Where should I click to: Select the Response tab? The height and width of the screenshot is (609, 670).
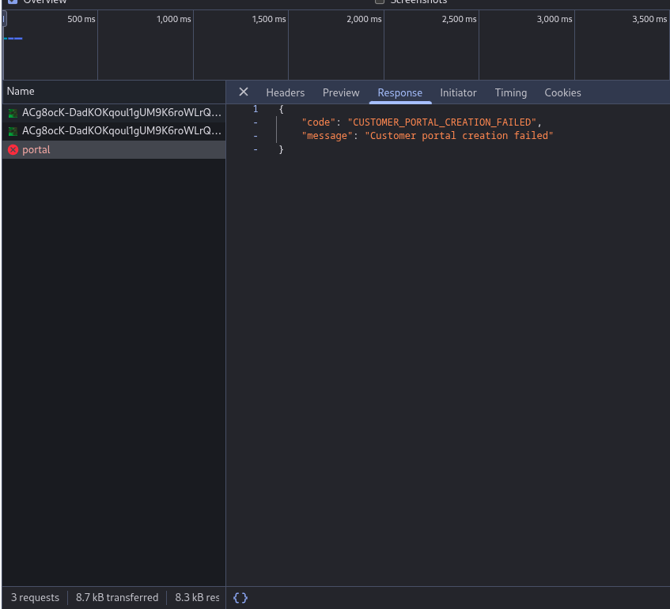tap(400, 92)
